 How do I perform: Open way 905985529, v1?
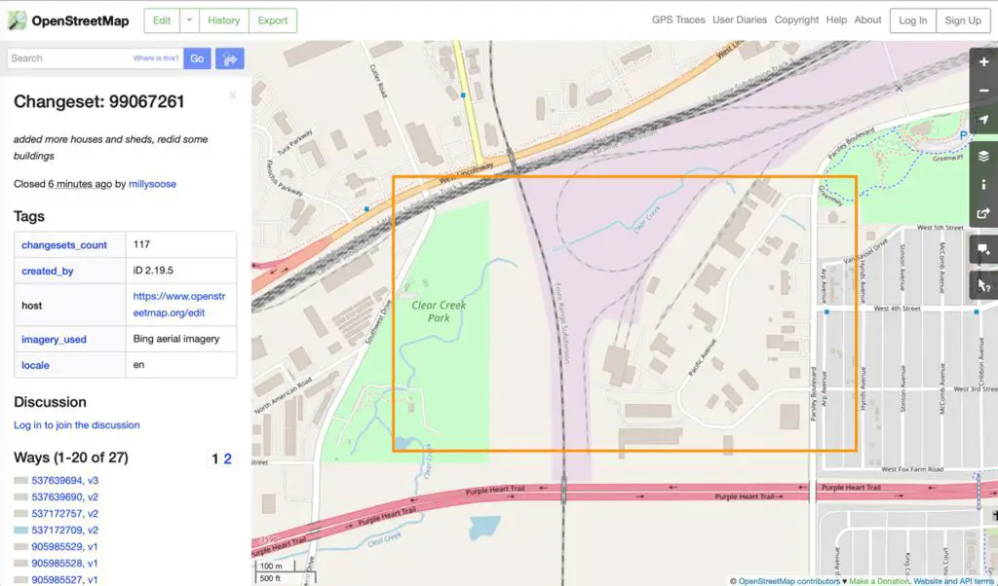point(65,547)
